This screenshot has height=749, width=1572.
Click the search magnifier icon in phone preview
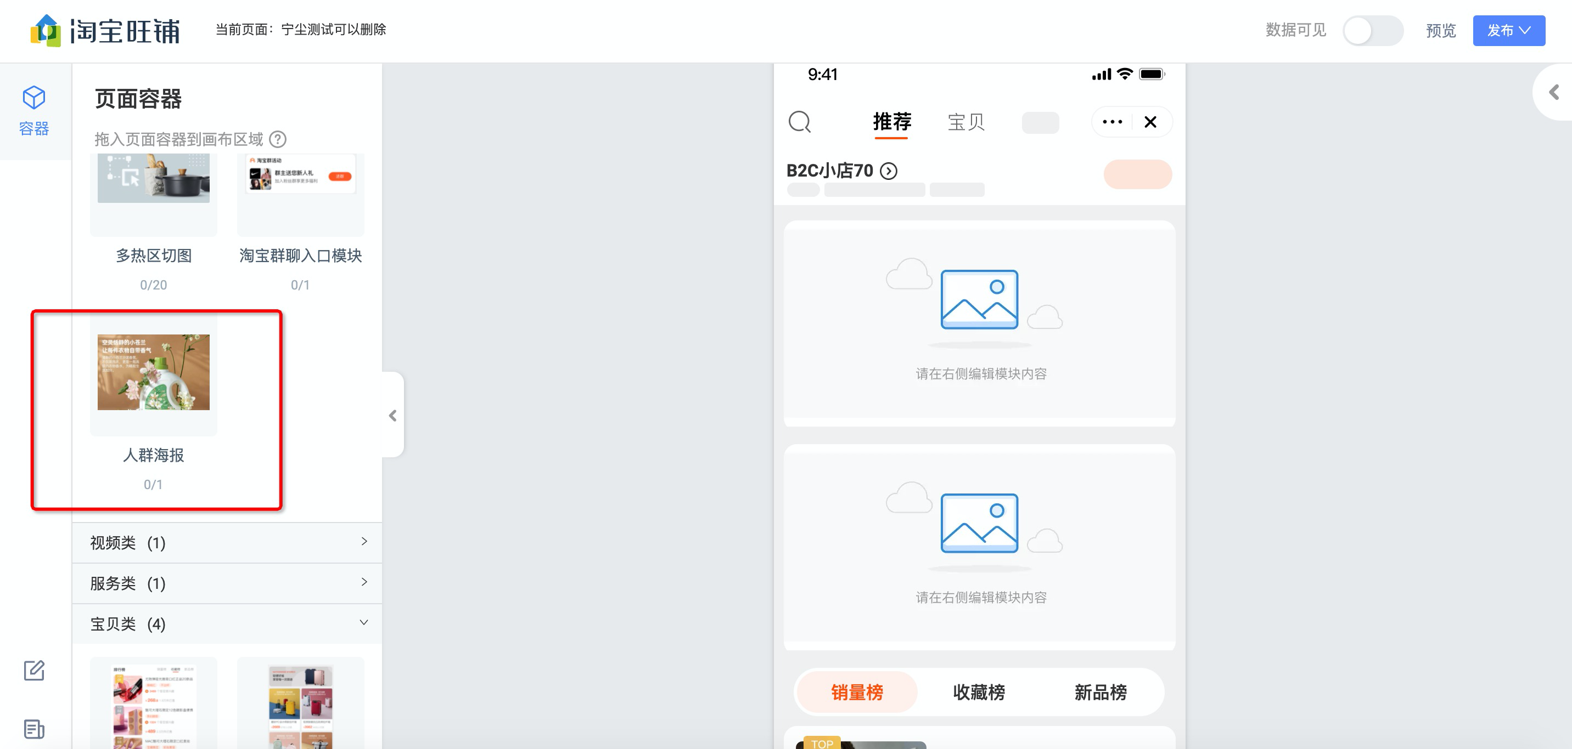click(799, 122)
